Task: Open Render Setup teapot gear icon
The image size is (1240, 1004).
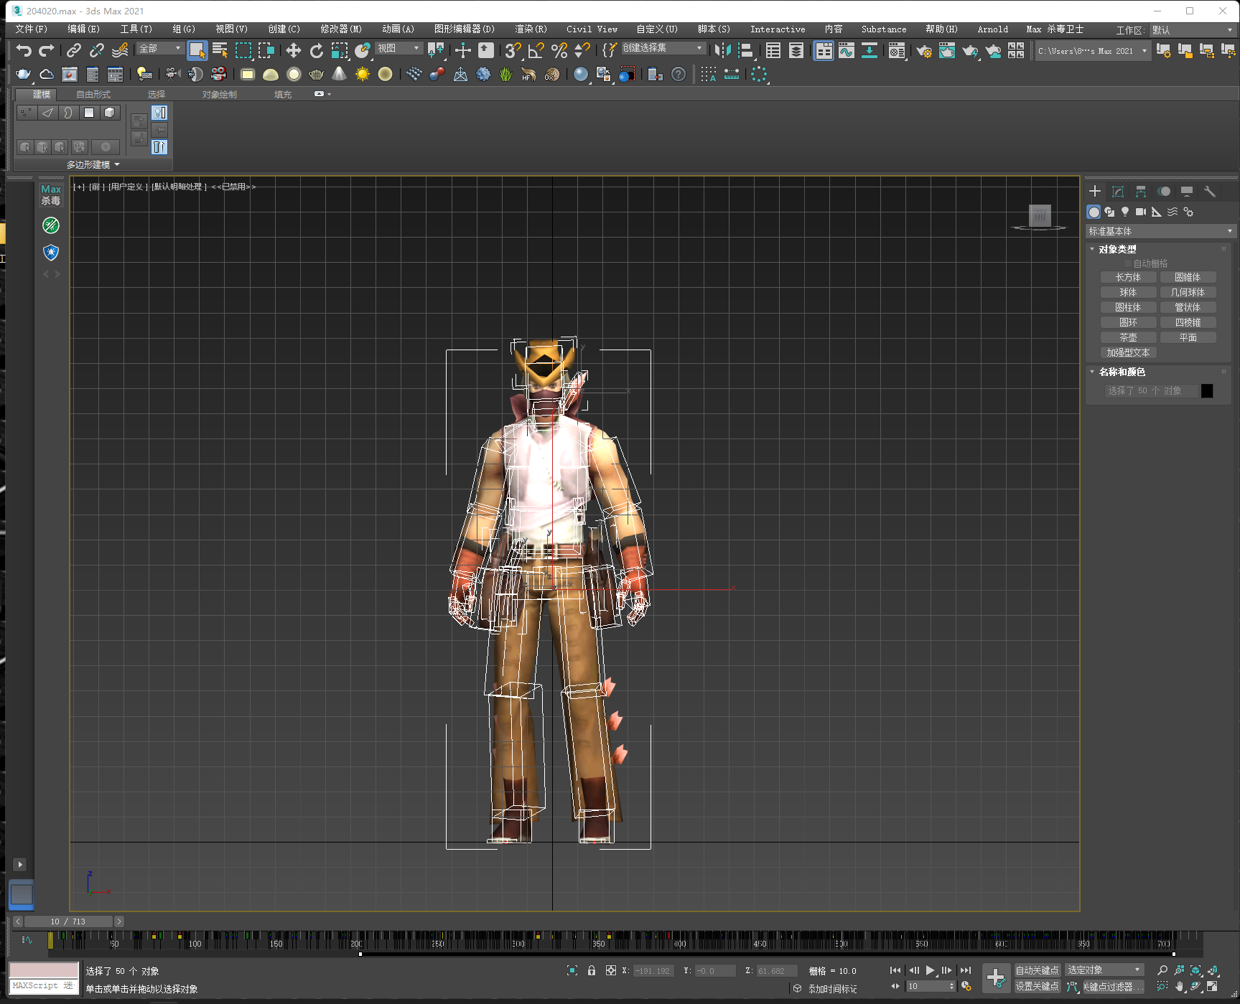Action: 924,50
